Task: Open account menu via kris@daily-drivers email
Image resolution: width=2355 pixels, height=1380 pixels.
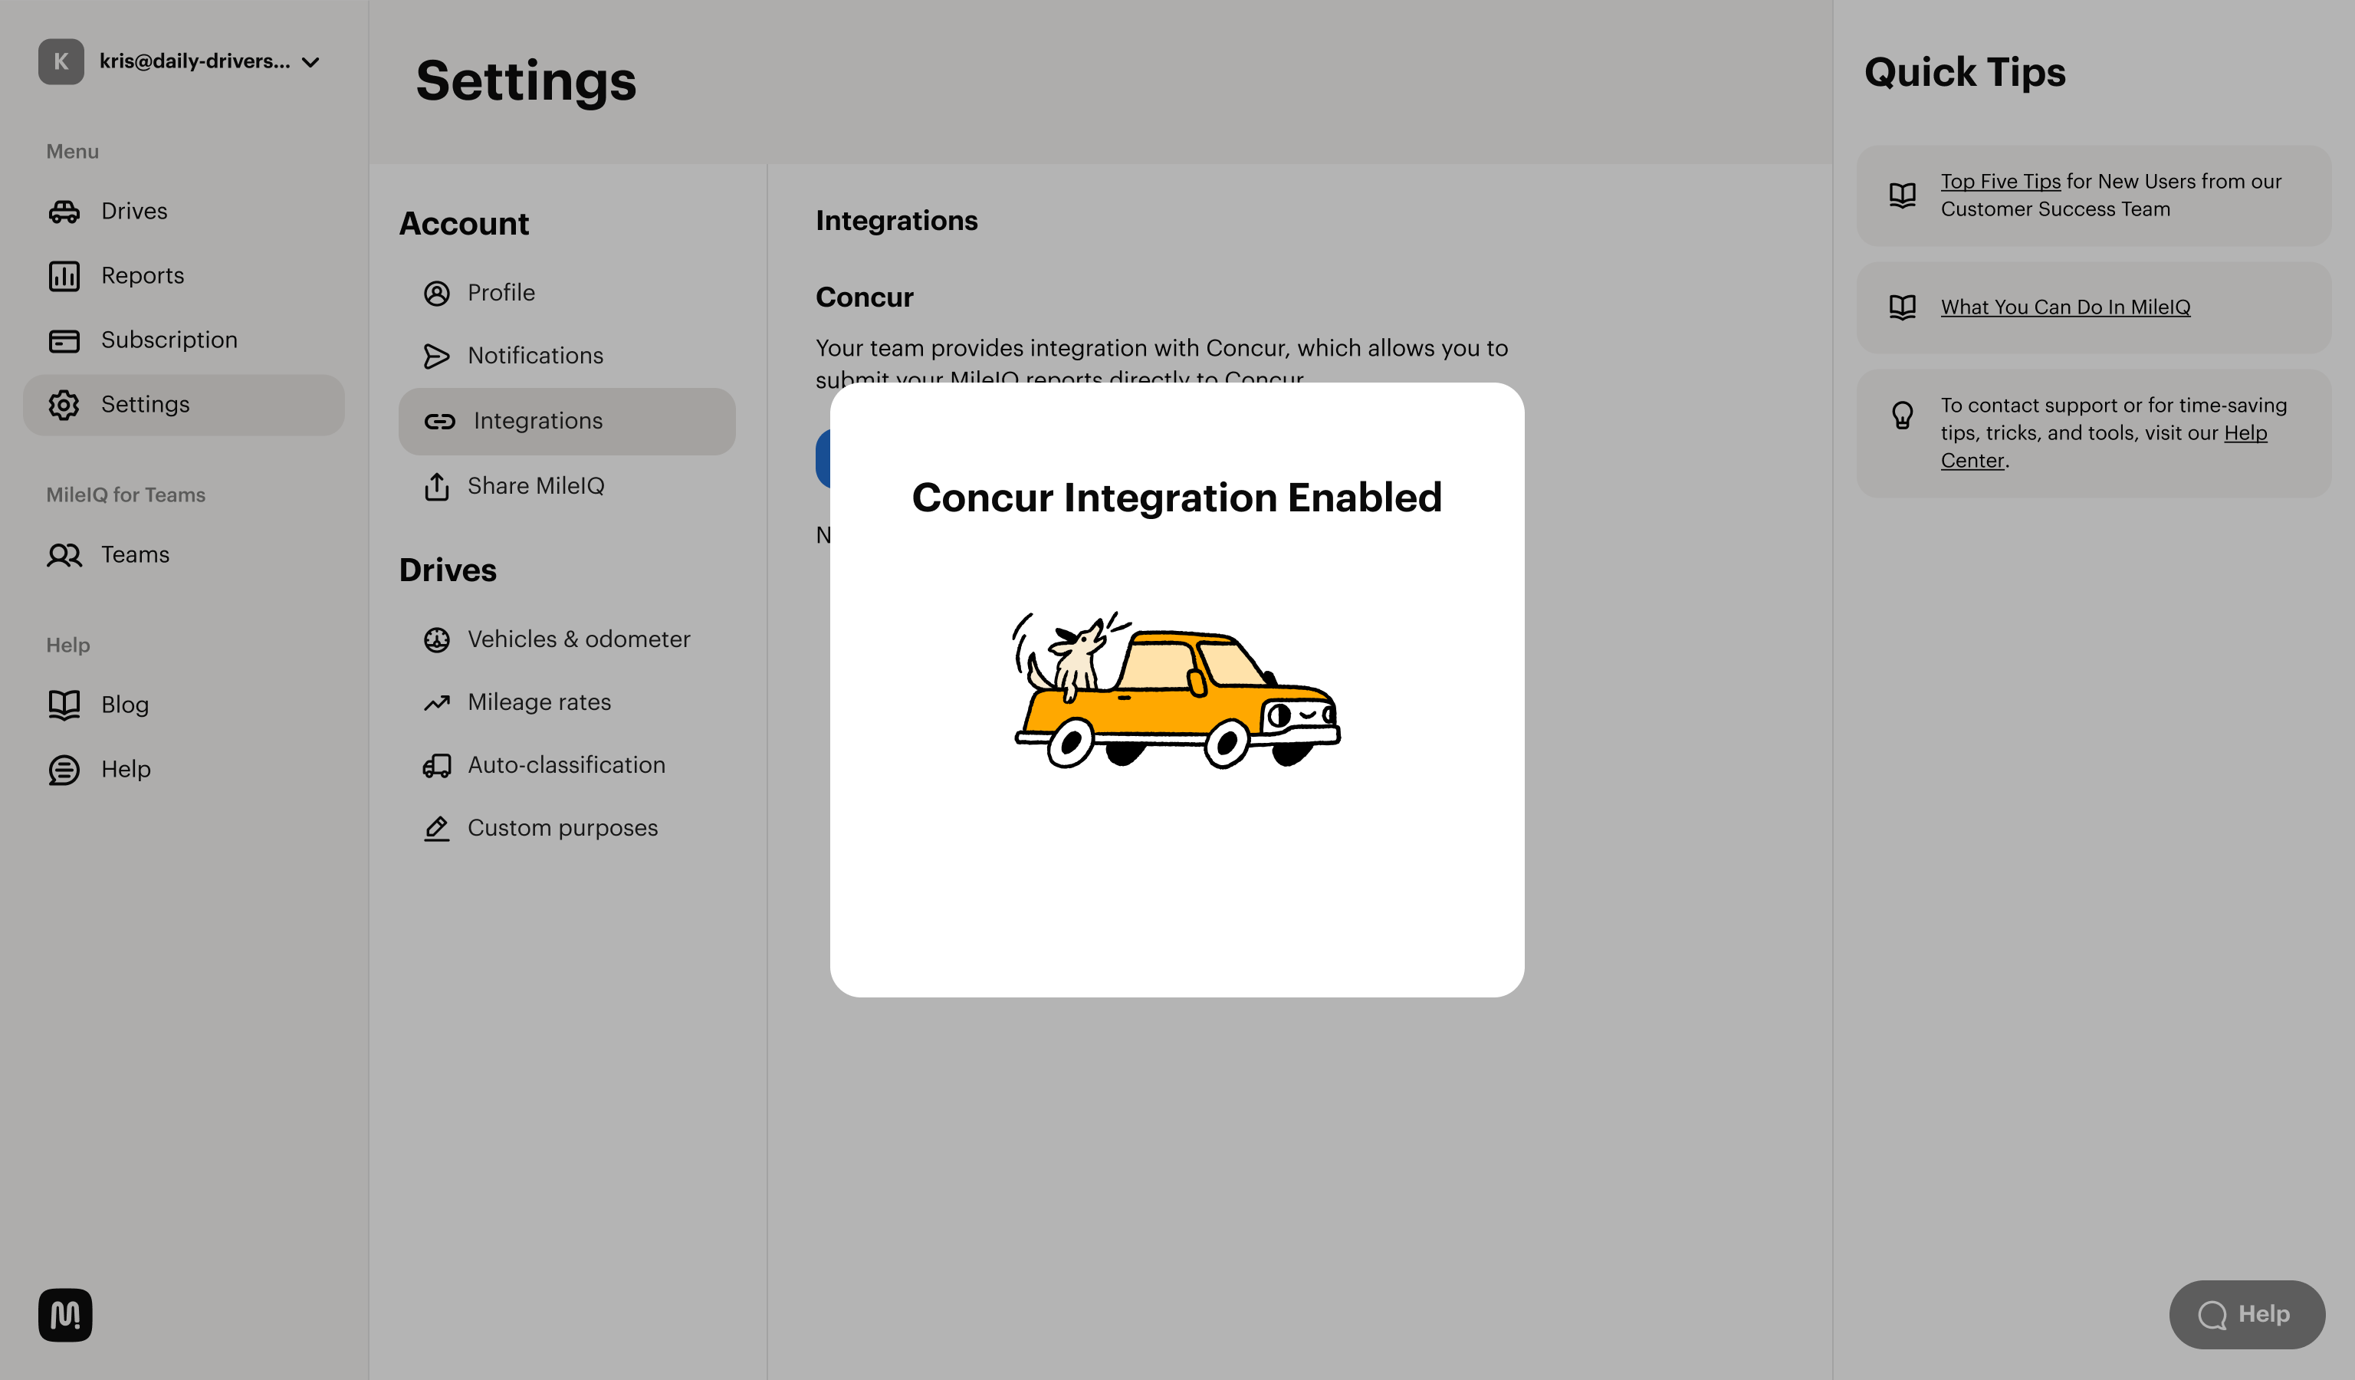Action: (195, 61)
